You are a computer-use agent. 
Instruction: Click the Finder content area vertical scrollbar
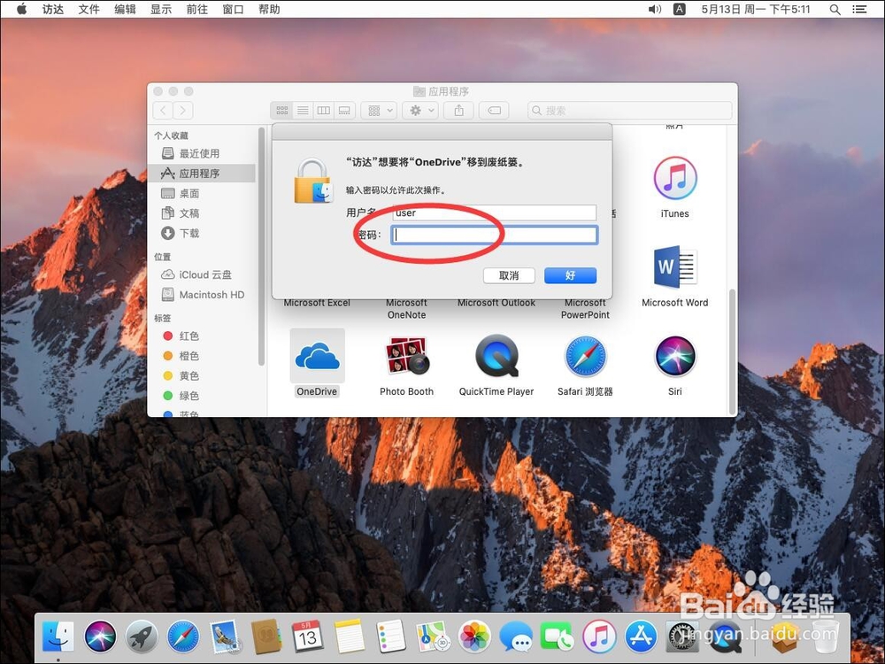[732, 351]
